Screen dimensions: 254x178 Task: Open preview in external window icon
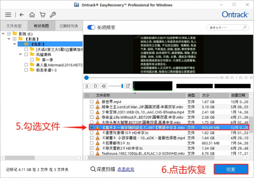(x=128, y=86)
